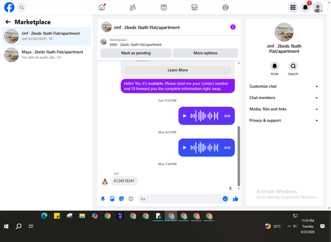Open the Groups icon in top navigation
The image size is (331, 242).
click(x=225, y=7)
